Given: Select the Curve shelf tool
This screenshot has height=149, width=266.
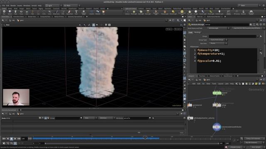Looking at the screenshot, I should point(49,12).
